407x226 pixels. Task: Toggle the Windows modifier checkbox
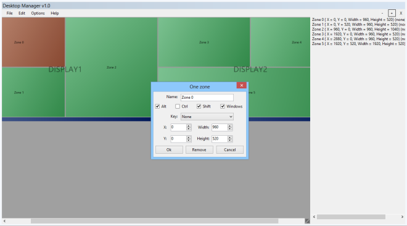pyautogui.click(x=223, y=106)
